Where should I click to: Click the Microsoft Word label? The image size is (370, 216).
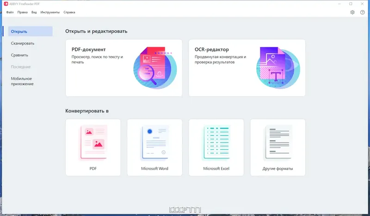coord(154,168)
